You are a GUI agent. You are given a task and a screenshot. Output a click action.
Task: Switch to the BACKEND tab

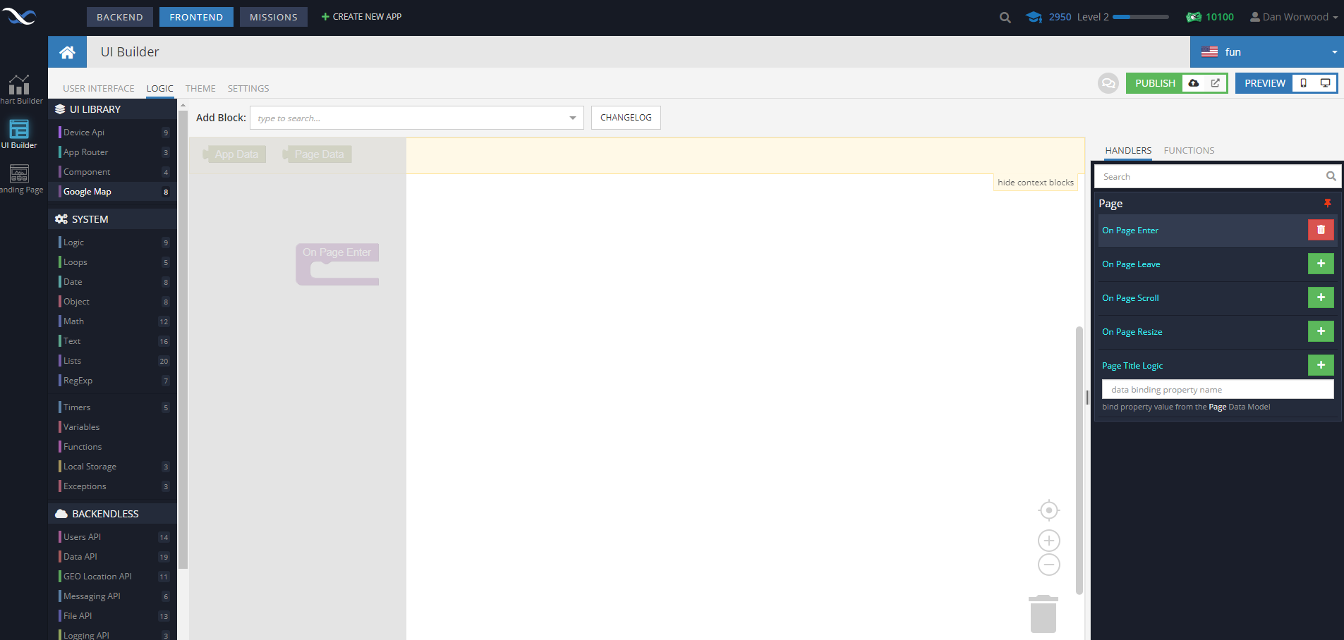point(120,17)
